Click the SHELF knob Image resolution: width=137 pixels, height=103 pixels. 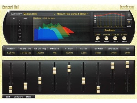(115, 38)
